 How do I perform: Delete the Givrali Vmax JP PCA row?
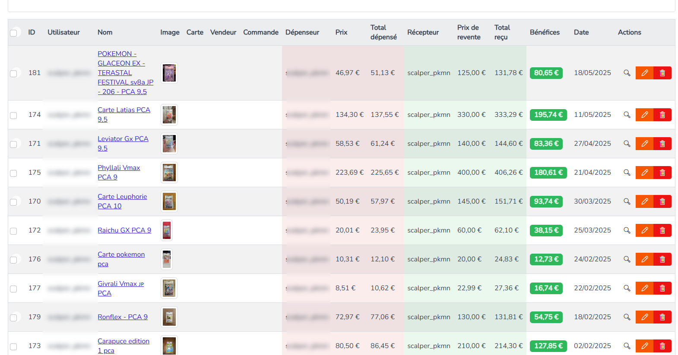coord(662,288)
